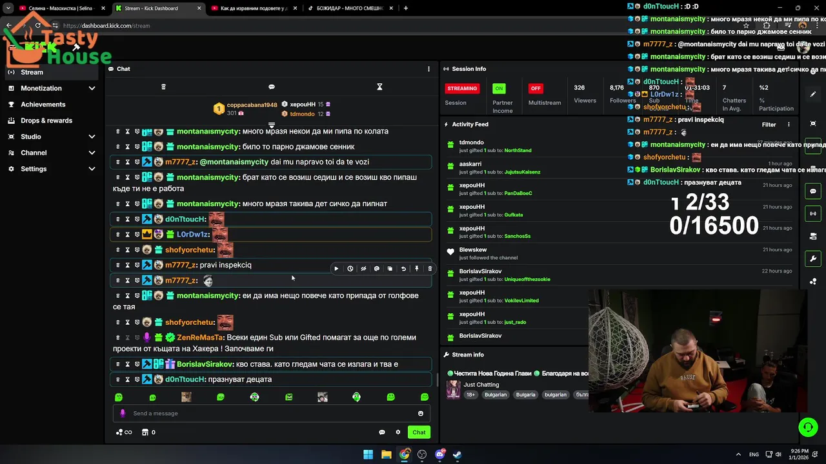Click the browser address bar URL
The width and height of the screenshot is (826, 464).
click(x=106, y=26)
